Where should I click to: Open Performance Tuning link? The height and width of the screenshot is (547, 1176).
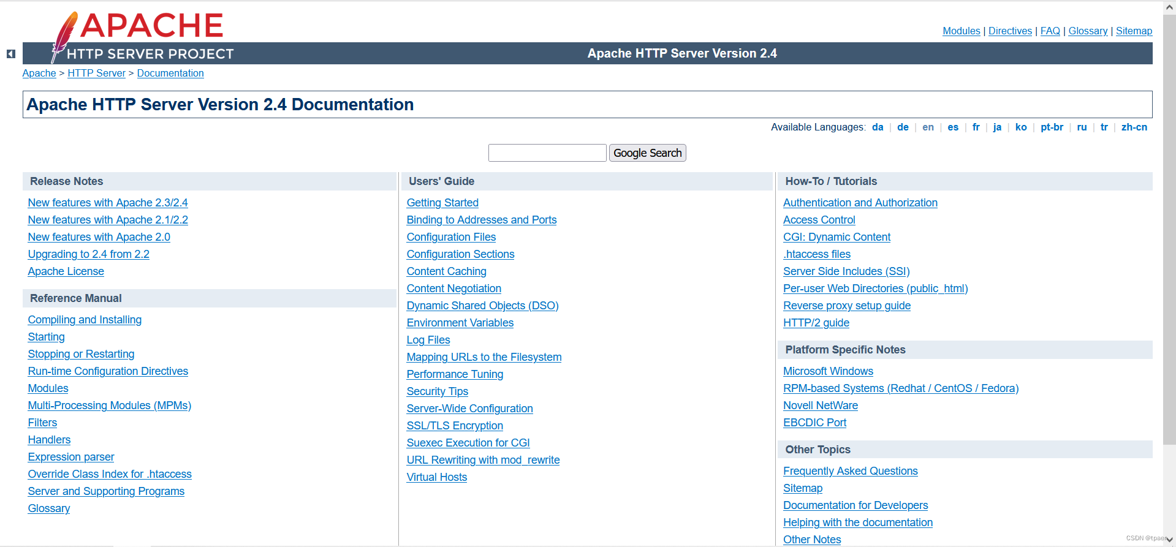pos(455,374)
